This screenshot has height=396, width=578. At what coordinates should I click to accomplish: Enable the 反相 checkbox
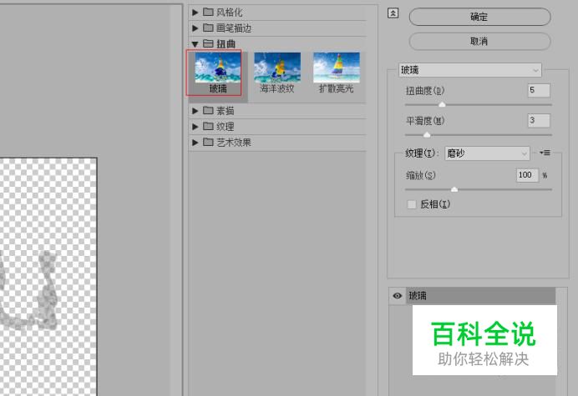pyautogui.click(x=412, y=204)
